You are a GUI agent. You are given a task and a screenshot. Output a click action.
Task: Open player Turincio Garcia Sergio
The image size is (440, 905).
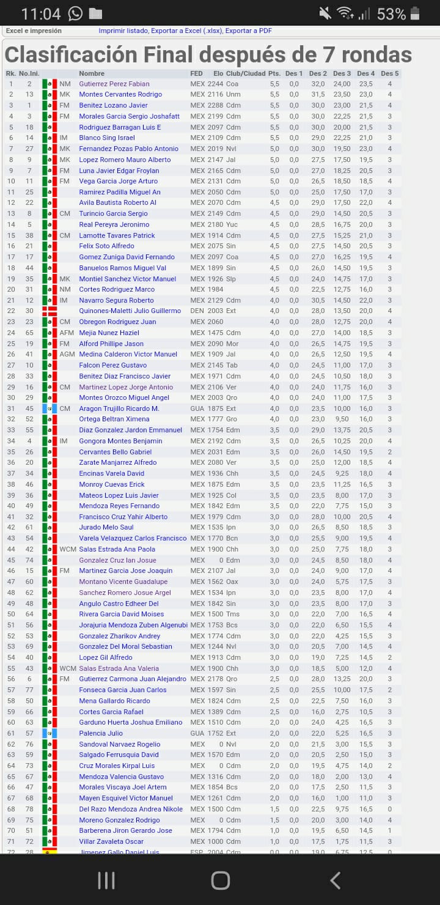pos(113,214)
